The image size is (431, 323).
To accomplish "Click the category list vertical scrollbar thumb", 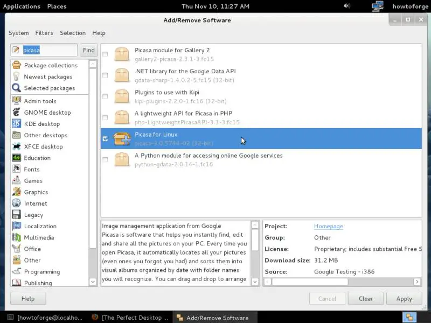I will click(93, 158).
